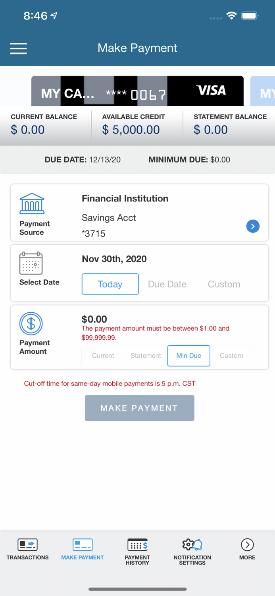Select Today as the payment date
Screen dimensions: 275x596
(x=110, y=284)
